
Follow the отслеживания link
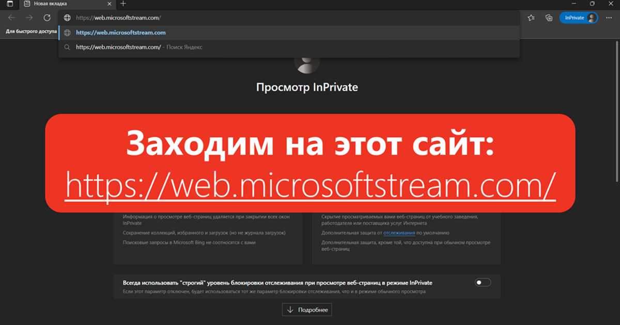coord(399,233)
